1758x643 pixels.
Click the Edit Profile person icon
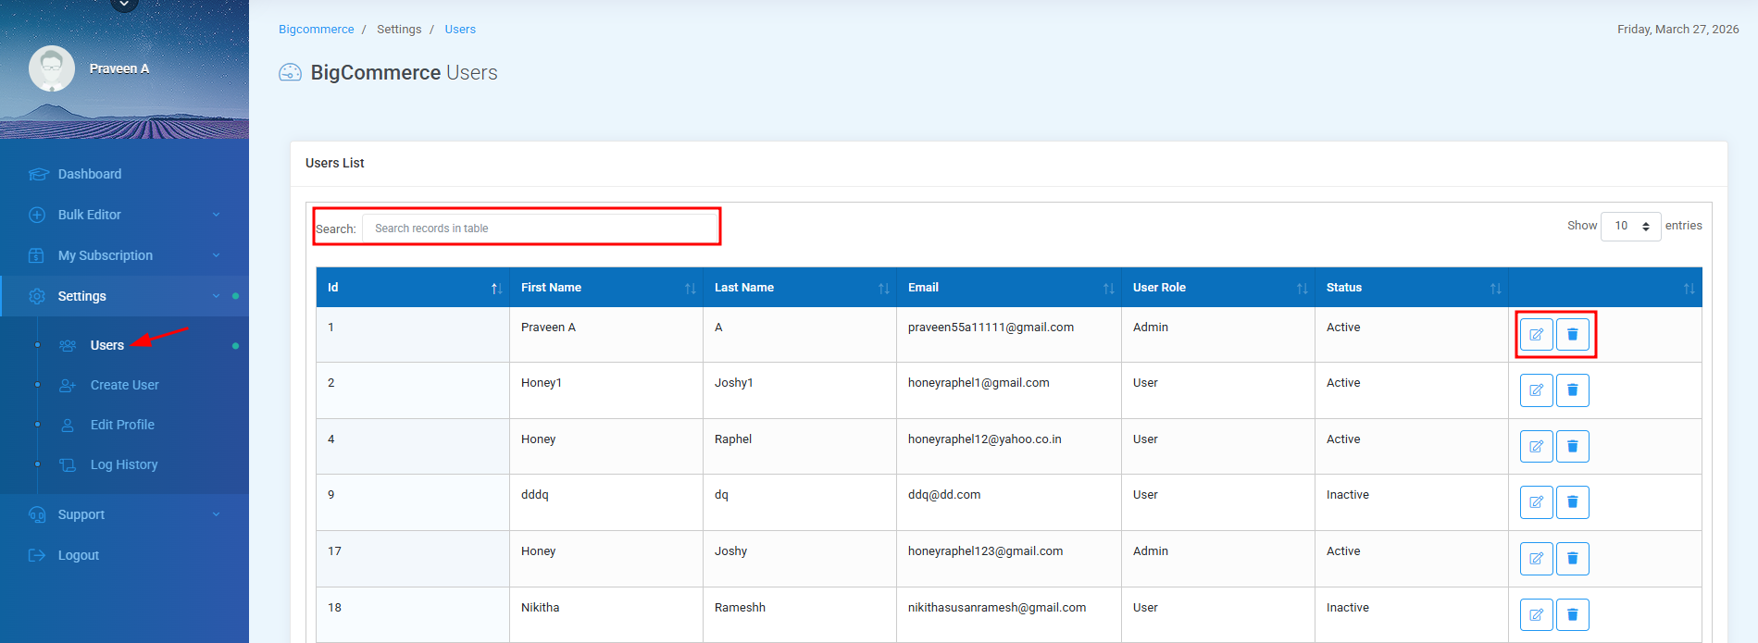68,425
